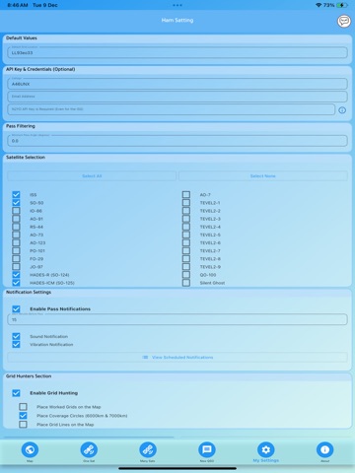Check the AO-91 satellite checkbox

pyautogui.click(x=16, y=219)
